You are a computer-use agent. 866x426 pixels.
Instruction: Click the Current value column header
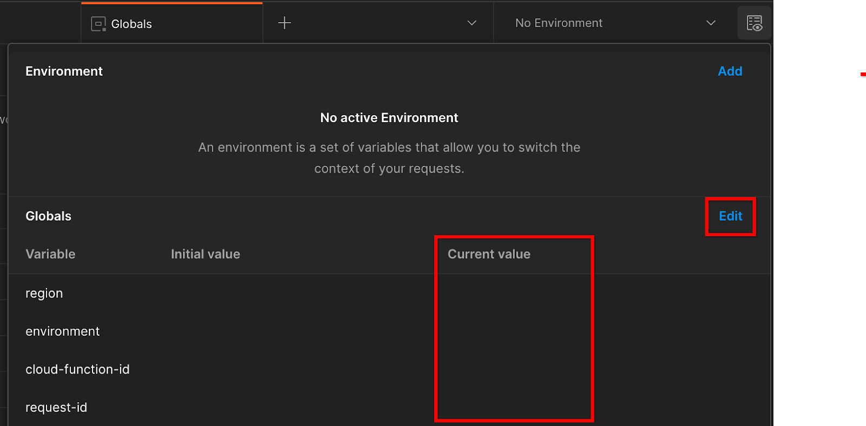(x=489, y=254)
